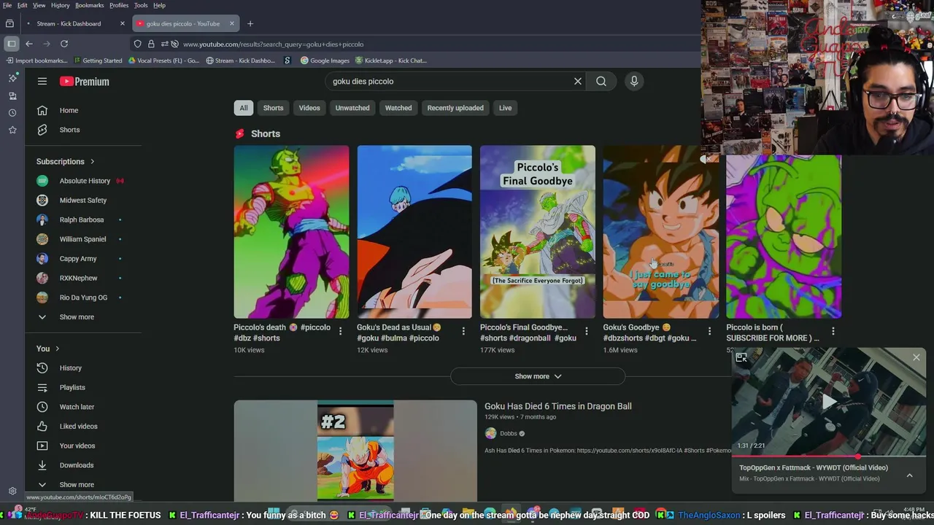Select the Unwatched filter chip

pos(352,108)
